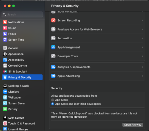
Task: Click the Automation gears icon
Action: tap(53, 38)
